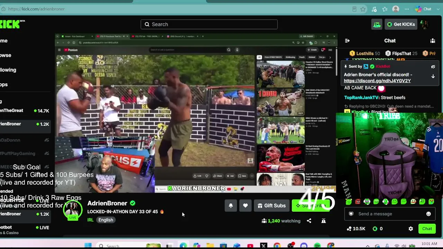
Task: Open Discord from the taskbar
Action: tap(304, 246)
